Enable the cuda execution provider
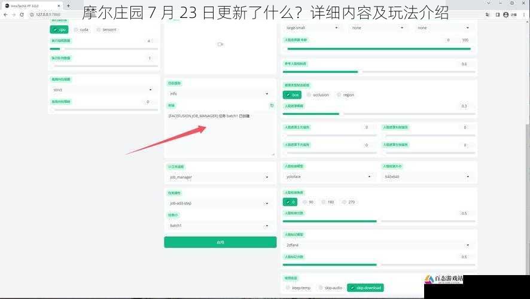 pos(81,30)
